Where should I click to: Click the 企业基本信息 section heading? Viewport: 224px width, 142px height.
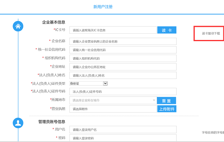[x=54, y=22]
